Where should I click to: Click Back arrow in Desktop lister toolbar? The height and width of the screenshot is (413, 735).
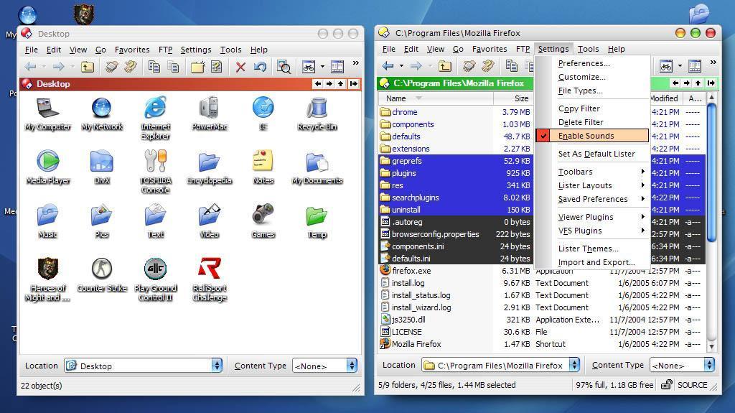(x=30, y=67)
